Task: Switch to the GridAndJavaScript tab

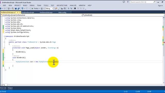Action: 28,12
